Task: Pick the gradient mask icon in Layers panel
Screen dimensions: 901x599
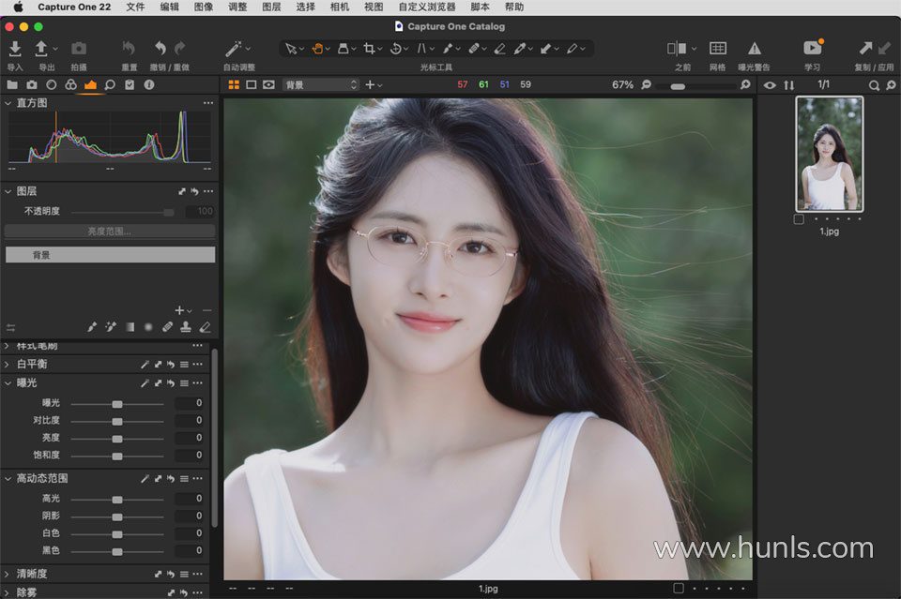Action: (130, 327)
